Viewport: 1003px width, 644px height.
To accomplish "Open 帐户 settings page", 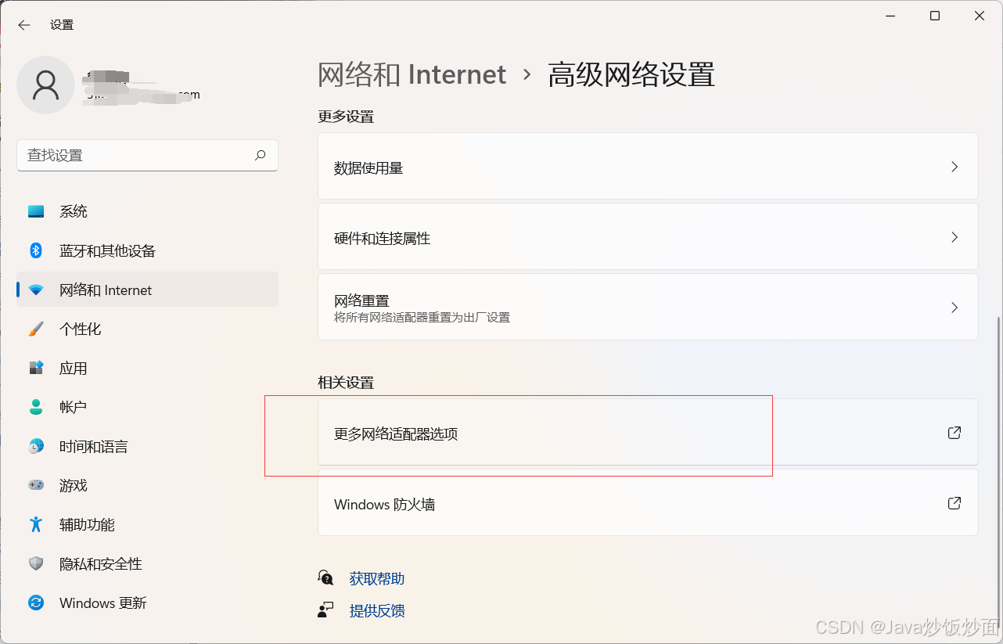I will [x=147, y=407].
